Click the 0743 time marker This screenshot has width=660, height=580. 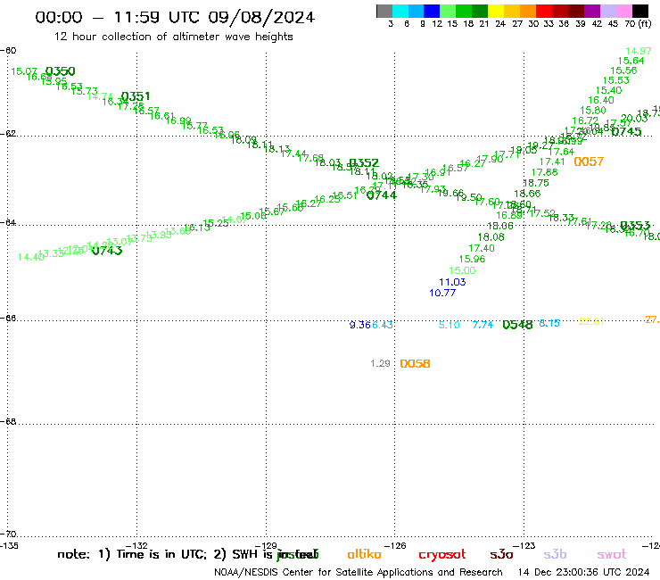coord(107,251)
